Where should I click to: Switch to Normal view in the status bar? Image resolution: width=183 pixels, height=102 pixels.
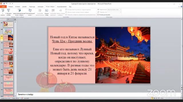coord(152,98)
